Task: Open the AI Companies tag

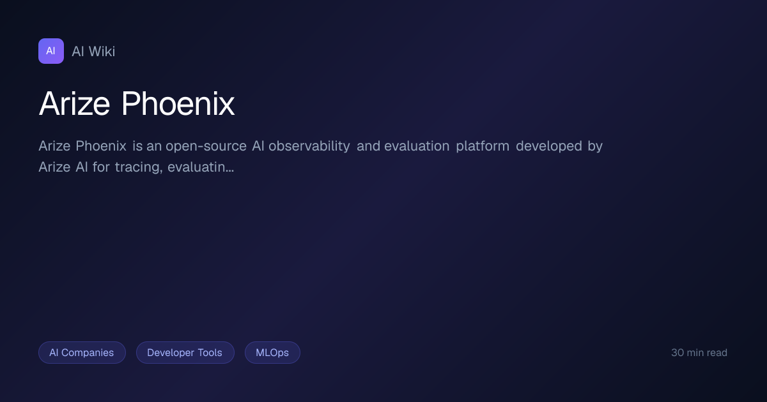Action: pos(82,352)
